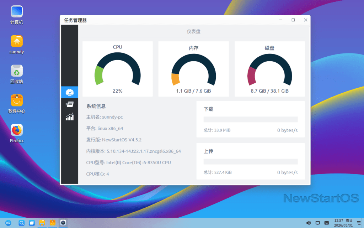This screenshot has width=364, height=228.
Task: Open the 计算机 desktop icon
Action: tap(17, 15)
